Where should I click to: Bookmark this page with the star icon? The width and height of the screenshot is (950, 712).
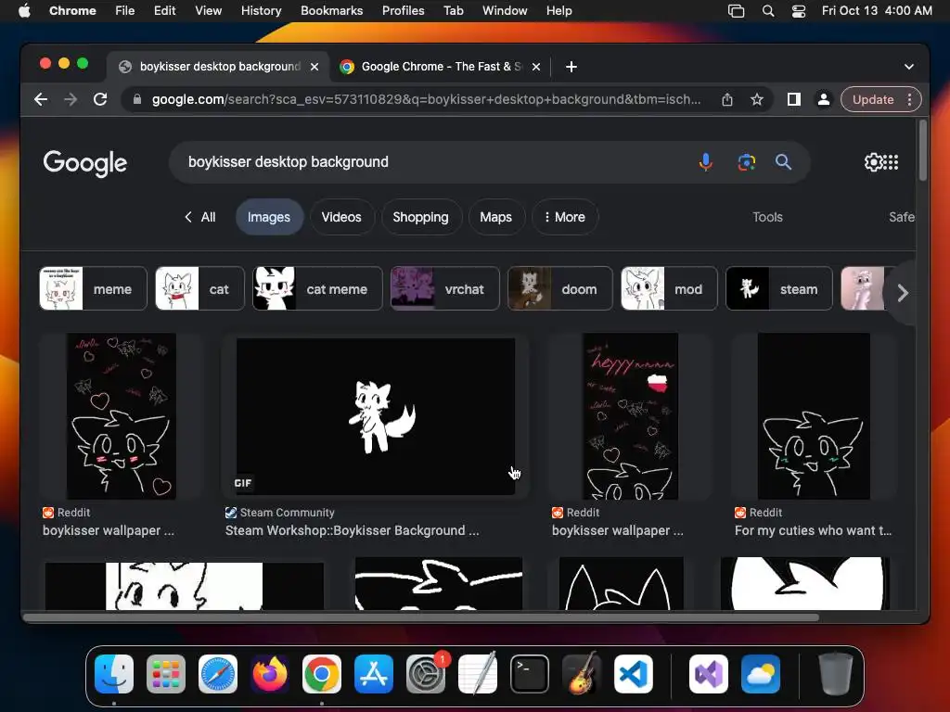point(757,99)
